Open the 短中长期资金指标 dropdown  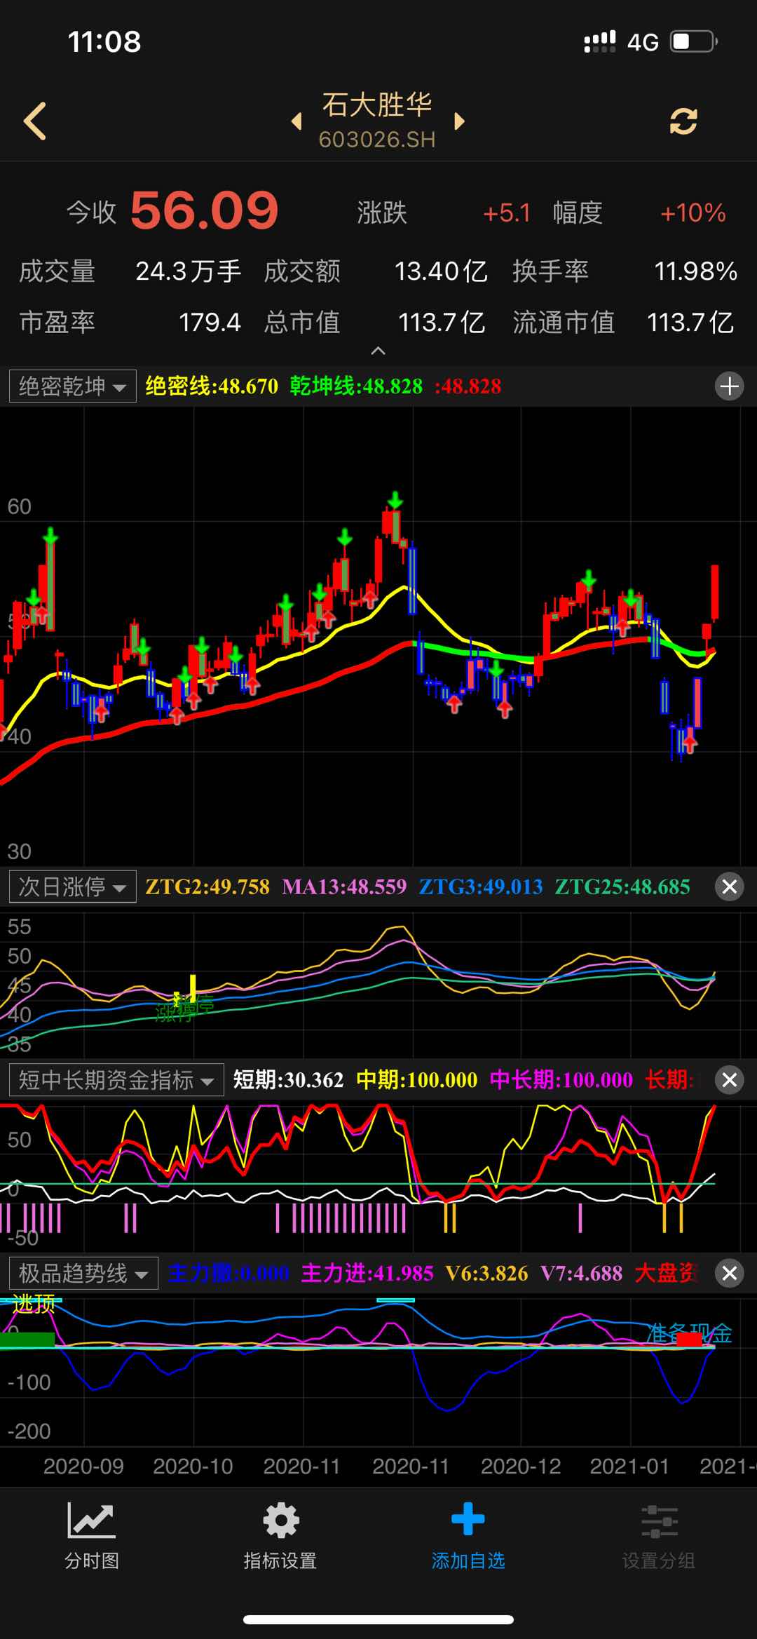[x=116, y=1080]
